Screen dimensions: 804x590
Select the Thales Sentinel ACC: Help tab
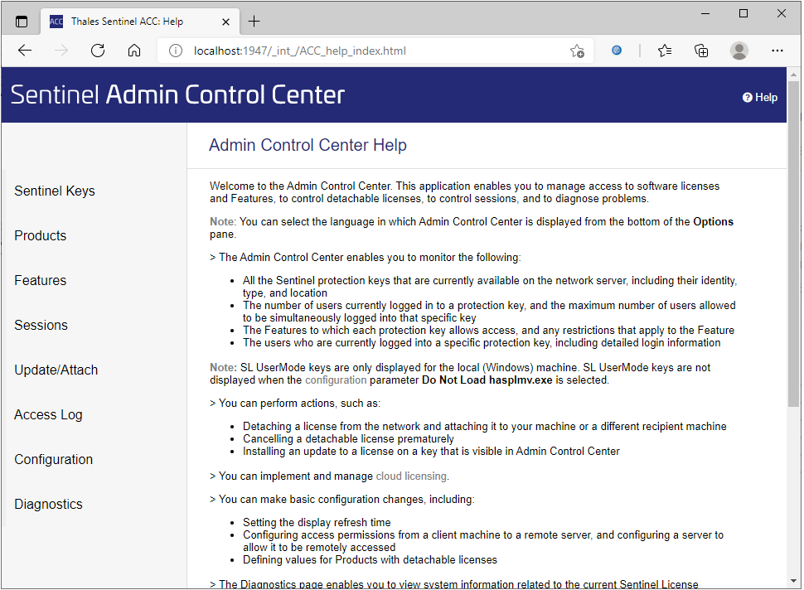coord(139,22)
